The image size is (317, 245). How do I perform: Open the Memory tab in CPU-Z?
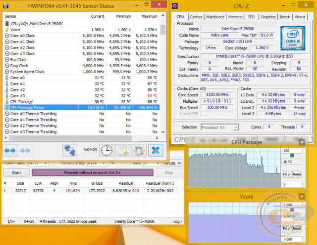235,17
